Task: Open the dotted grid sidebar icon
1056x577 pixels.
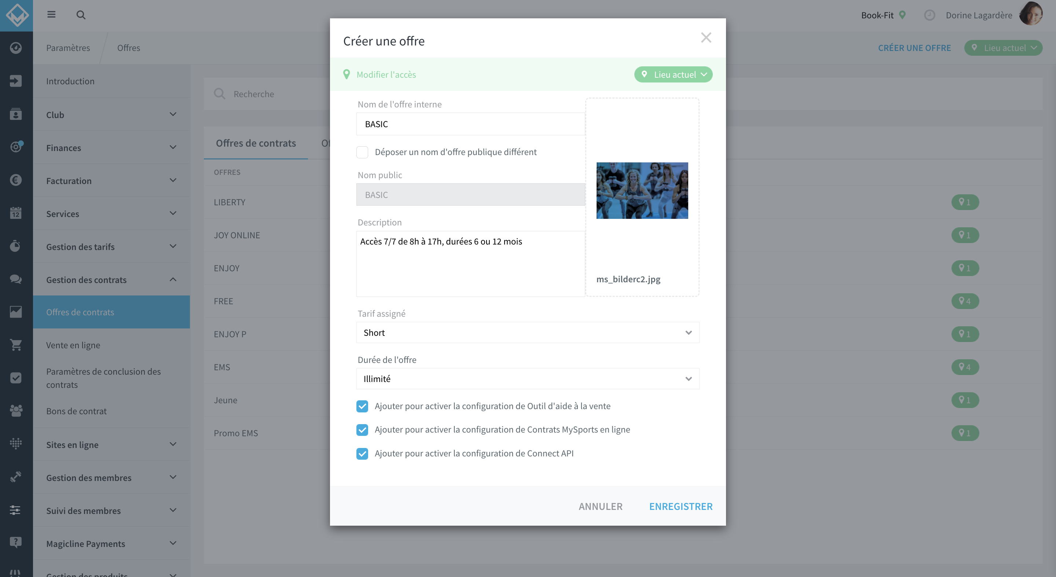Action: pos(15,444)
